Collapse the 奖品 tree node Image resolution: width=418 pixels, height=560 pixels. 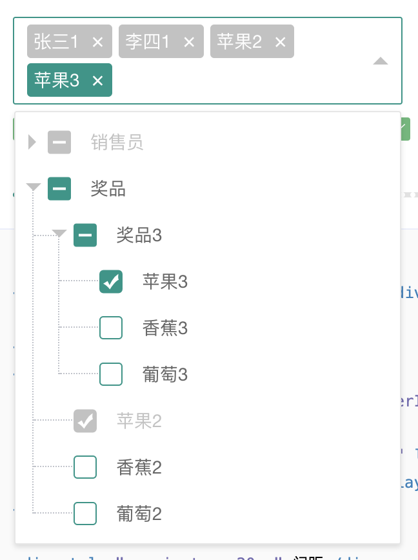33,188
